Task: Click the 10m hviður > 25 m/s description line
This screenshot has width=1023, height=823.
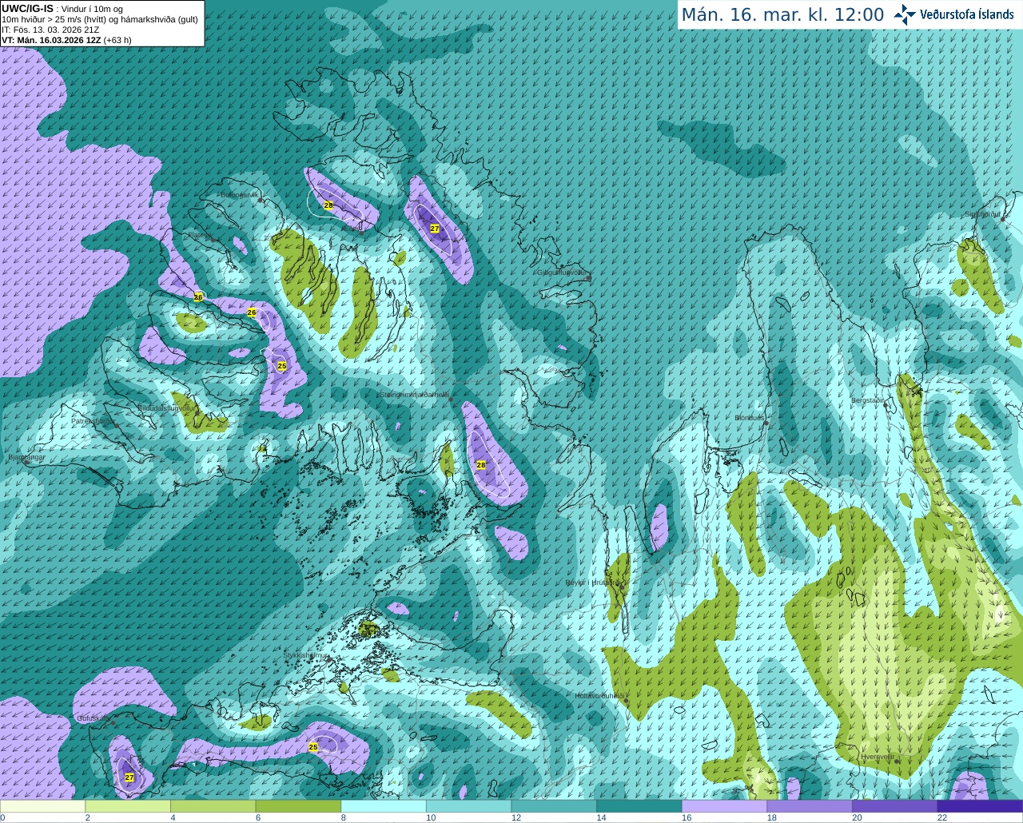Action: coord(100,19)
